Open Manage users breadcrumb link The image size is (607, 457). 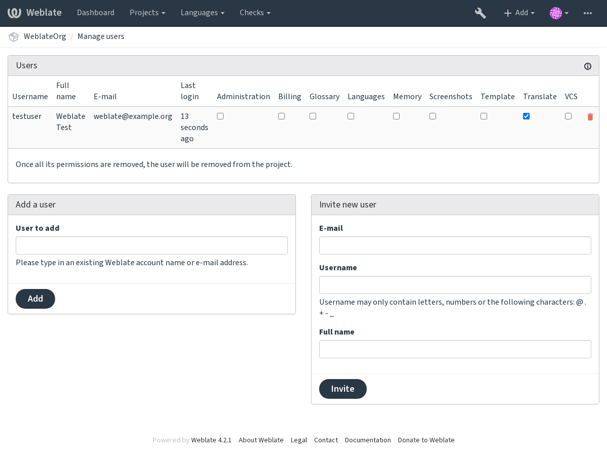101,36
